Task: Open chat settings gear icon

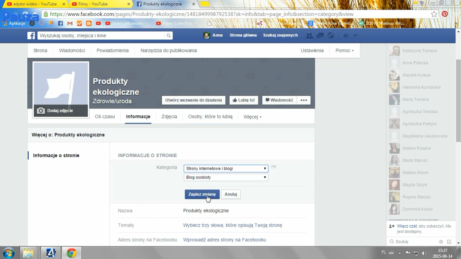Action: click(441, 241)
